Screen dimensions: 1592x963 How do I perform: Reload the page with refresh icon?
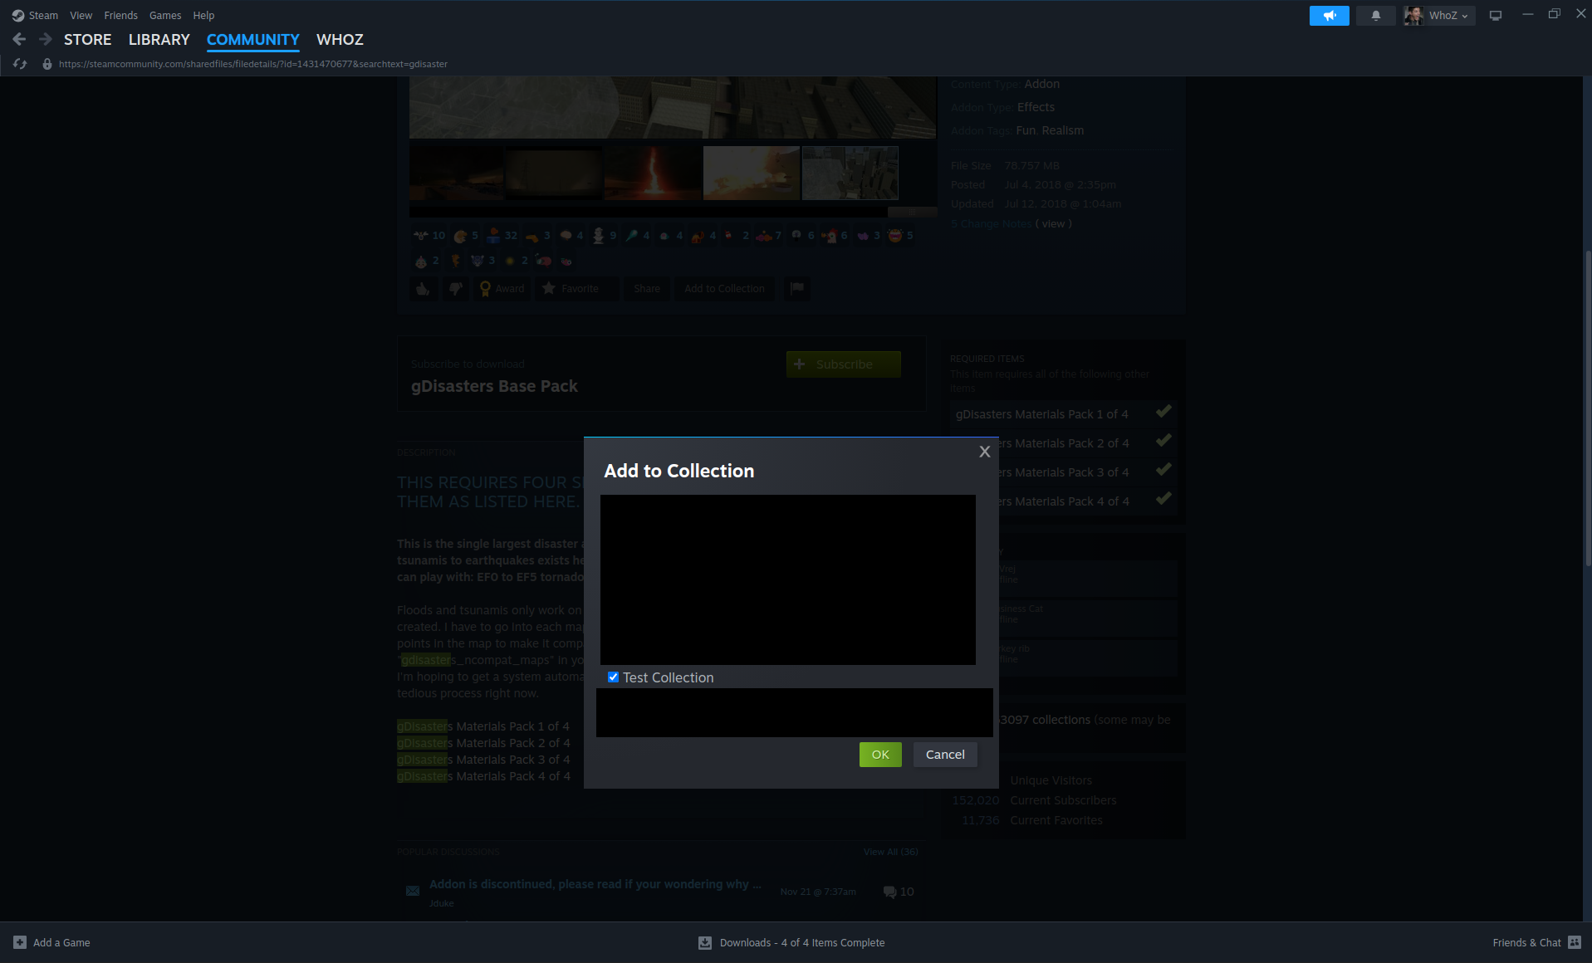(x=20, y=64)
